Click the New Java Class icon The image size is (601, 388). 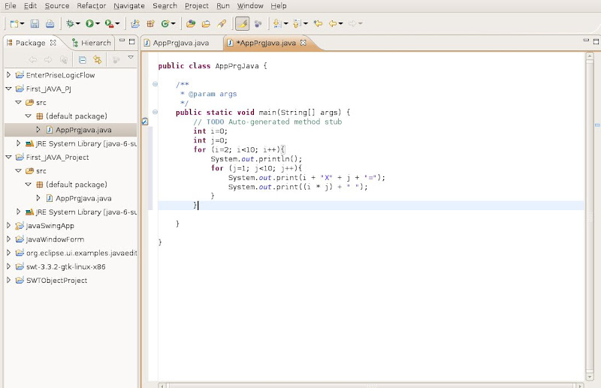(165, 24)
